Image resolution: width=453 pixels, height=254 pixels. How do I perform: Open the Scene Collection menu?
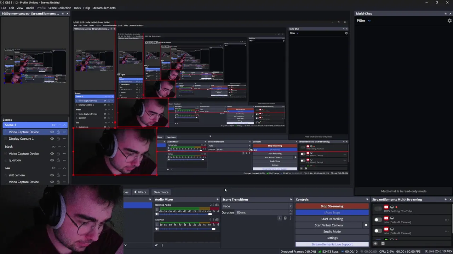[59, 8]
